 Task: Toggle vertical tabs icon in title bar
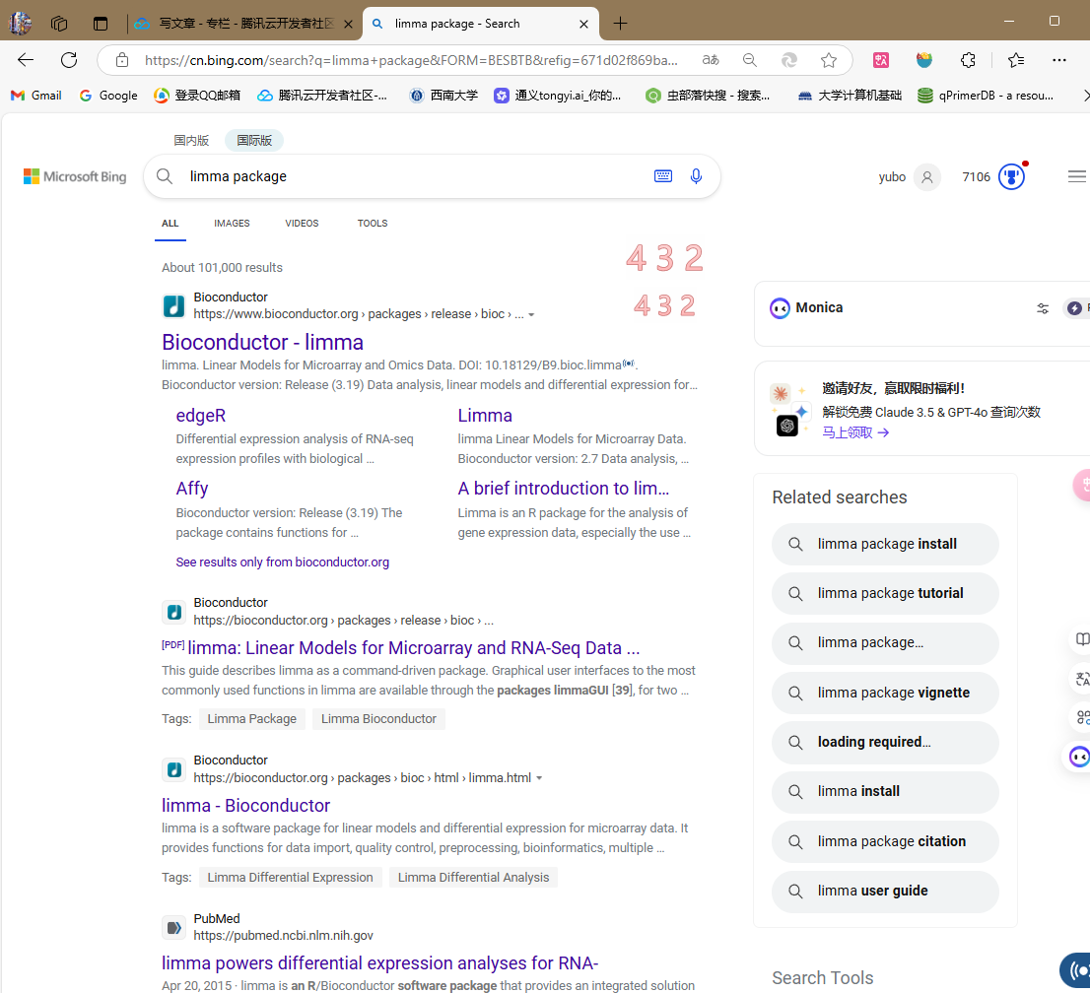101,24
